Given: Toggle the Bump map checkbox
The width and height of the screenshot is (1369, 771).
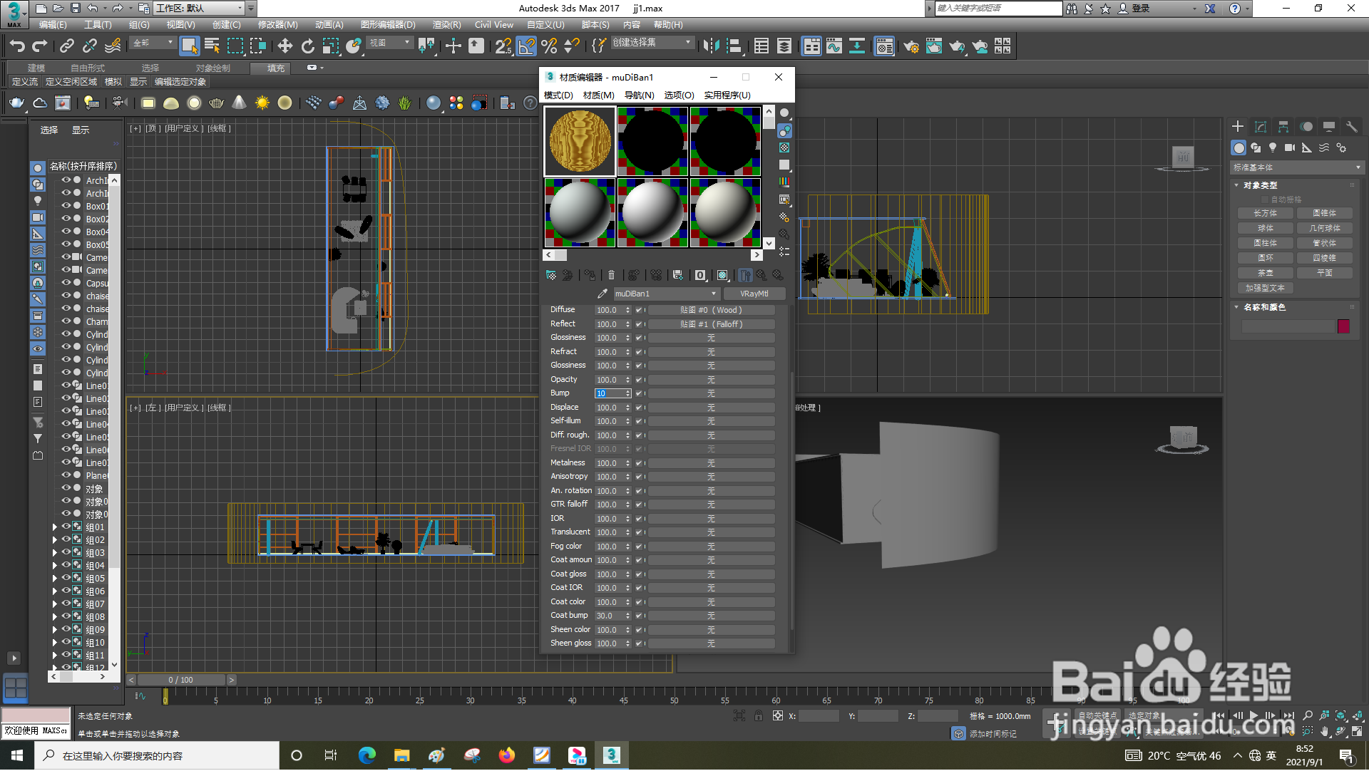Looking at the screenshot, I should (639, 393).
